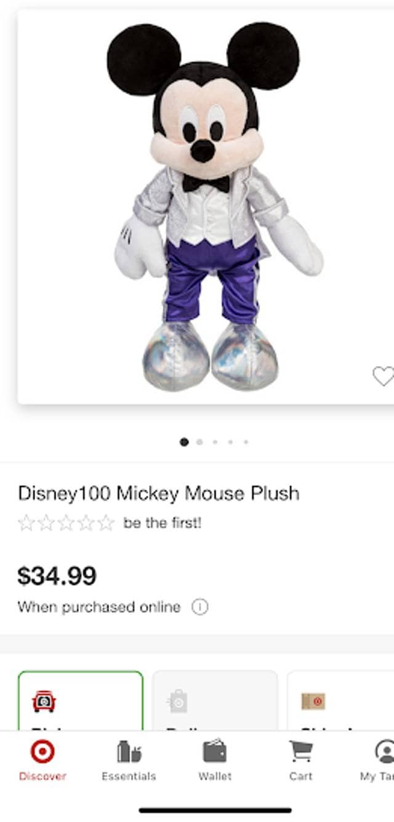Tap the Disney100 Mickey Mouse Plush title
The width and height of the screenshot is (394, 822).
159,493
